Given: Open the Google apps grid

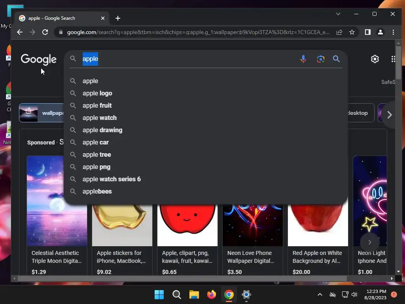Looking at the screenshot, I should coord(393,59).
